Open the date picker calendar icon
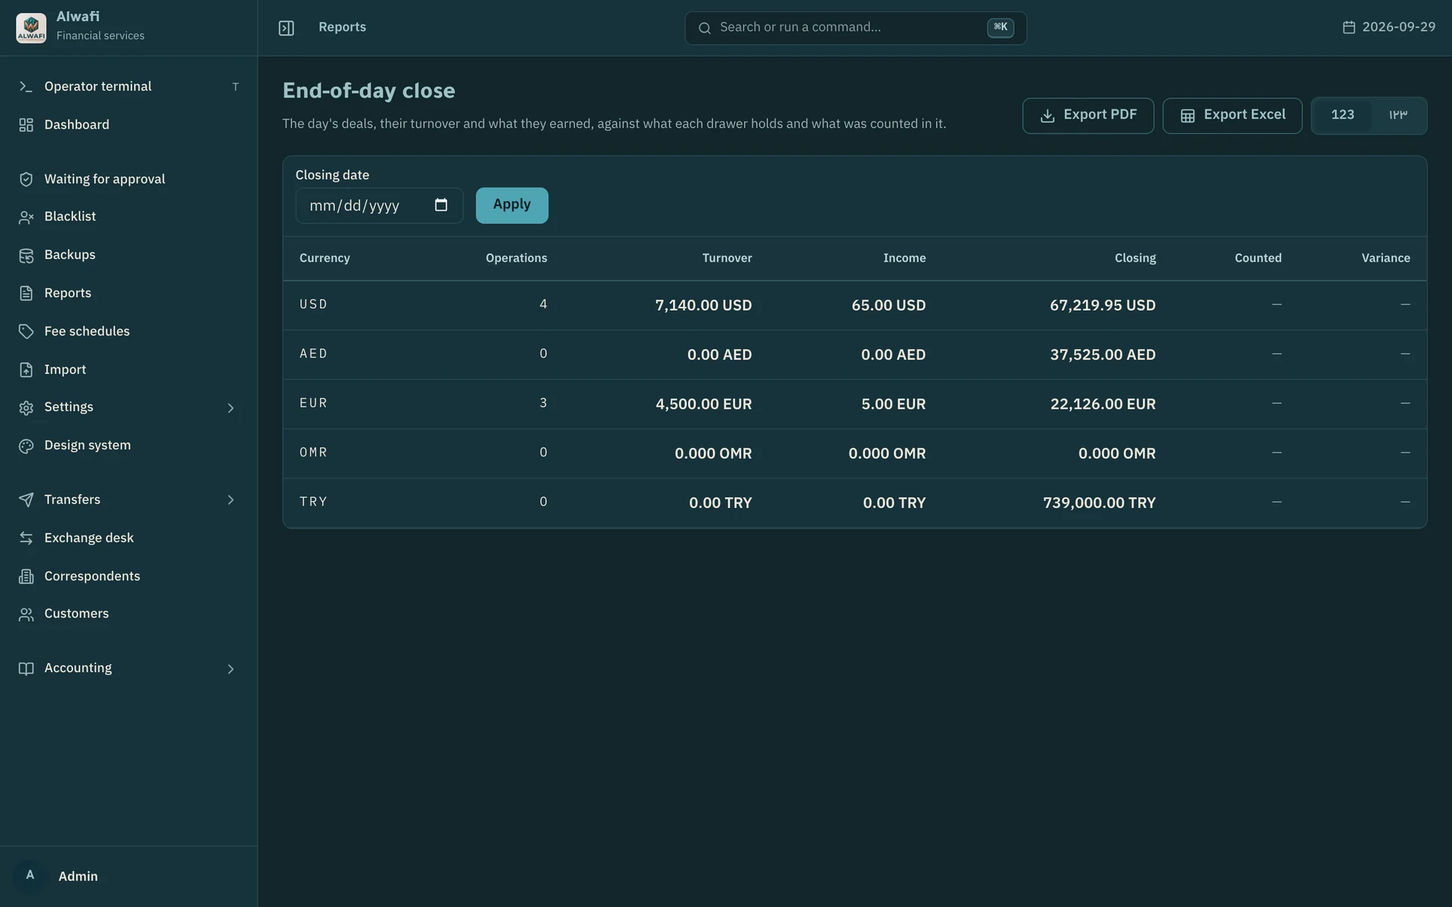The width and height of the screenshot is (1452, 907). point(441,205)
